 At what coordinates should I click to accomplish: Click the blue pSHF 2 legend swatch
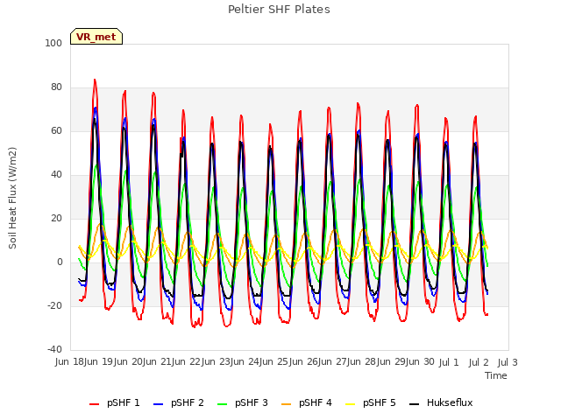tap(158, 404)
